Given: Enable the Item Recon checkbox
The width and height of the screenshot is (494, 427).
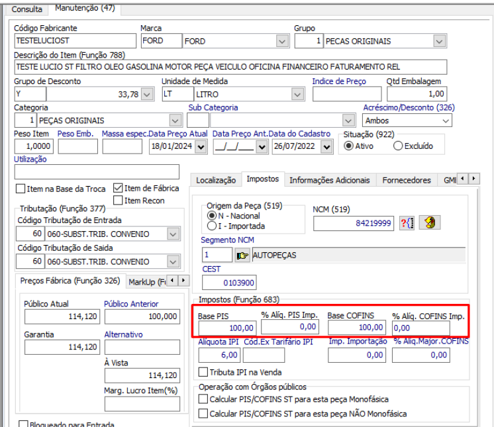Looking at the screenshot, I should [118, 201].
